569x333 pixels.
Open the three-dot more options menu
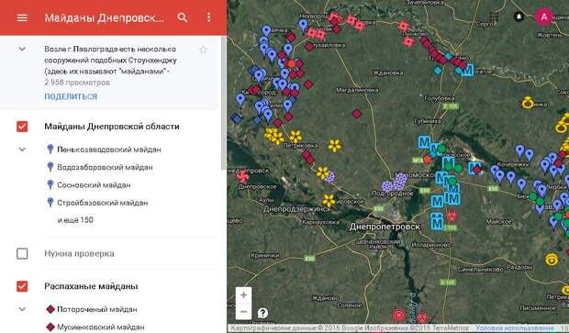(x=208, y=17)
